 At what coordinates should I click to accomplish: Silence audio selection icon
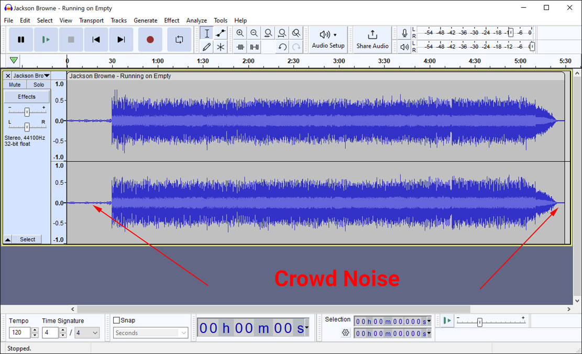pyautogui.click(x=254, y=47)
